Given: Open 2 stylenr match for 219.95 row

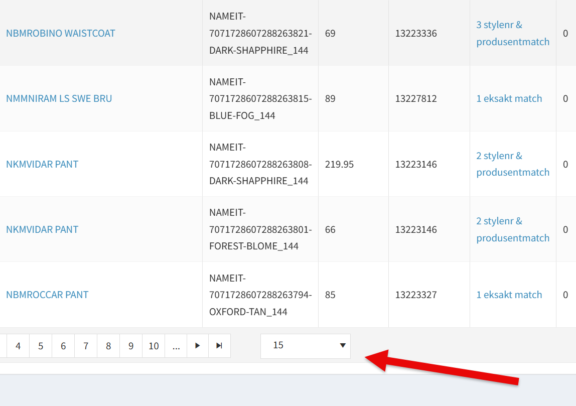Looking at the screenshot, I should click(x=512, y=164).
